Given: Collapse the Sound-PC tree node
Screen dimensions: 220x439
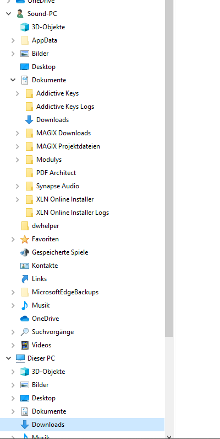Looking at the screenshot, I should coord(9,13).
